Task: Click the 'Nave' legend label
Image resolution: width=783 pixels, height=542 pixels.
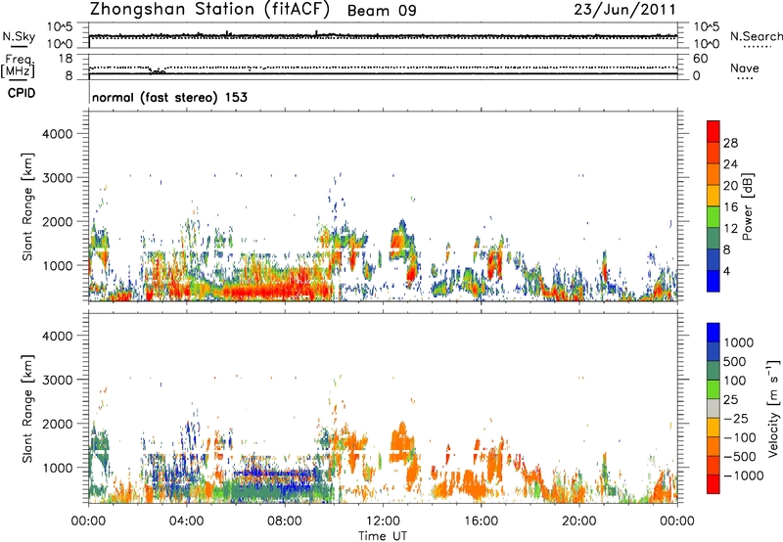Action: tap(745, 68)
